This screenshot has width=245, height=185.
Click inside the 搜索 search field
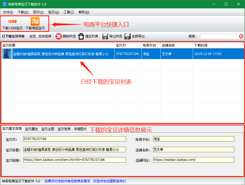[x=219, y=36]
